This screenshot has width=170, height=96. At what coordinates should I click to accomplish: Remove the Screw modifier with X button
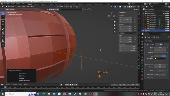coord(165,45)
